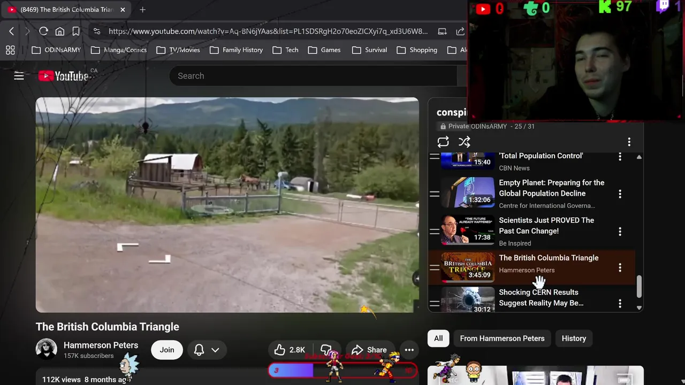Like the video with thumbs up
Viewport: 685px width, 385px height.
coord(290,350)
